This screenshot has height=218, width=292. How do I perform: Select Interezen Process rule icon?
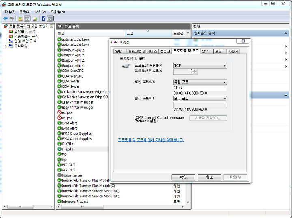tap(59, 201)
